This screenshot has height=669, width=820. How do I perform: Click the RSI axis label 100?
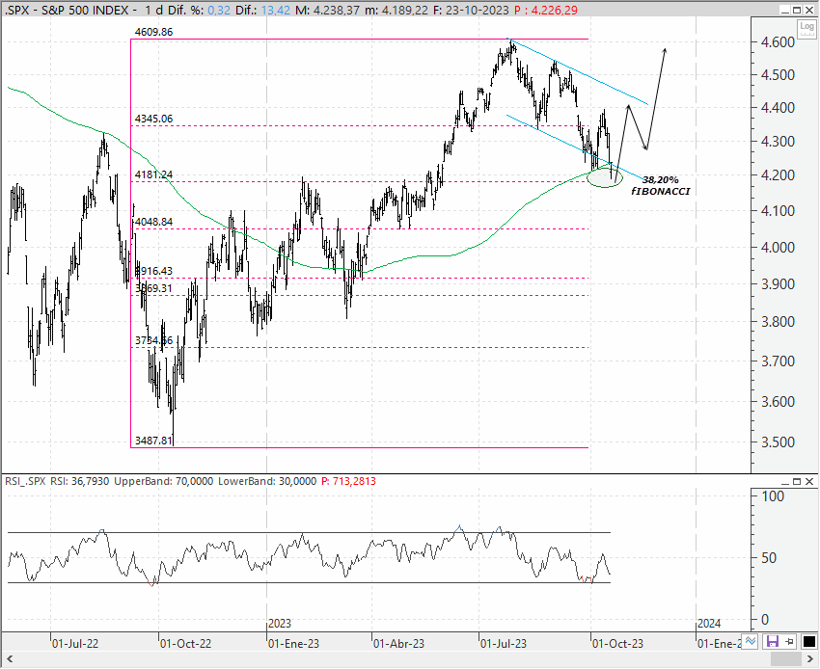[x=773, y=496]
